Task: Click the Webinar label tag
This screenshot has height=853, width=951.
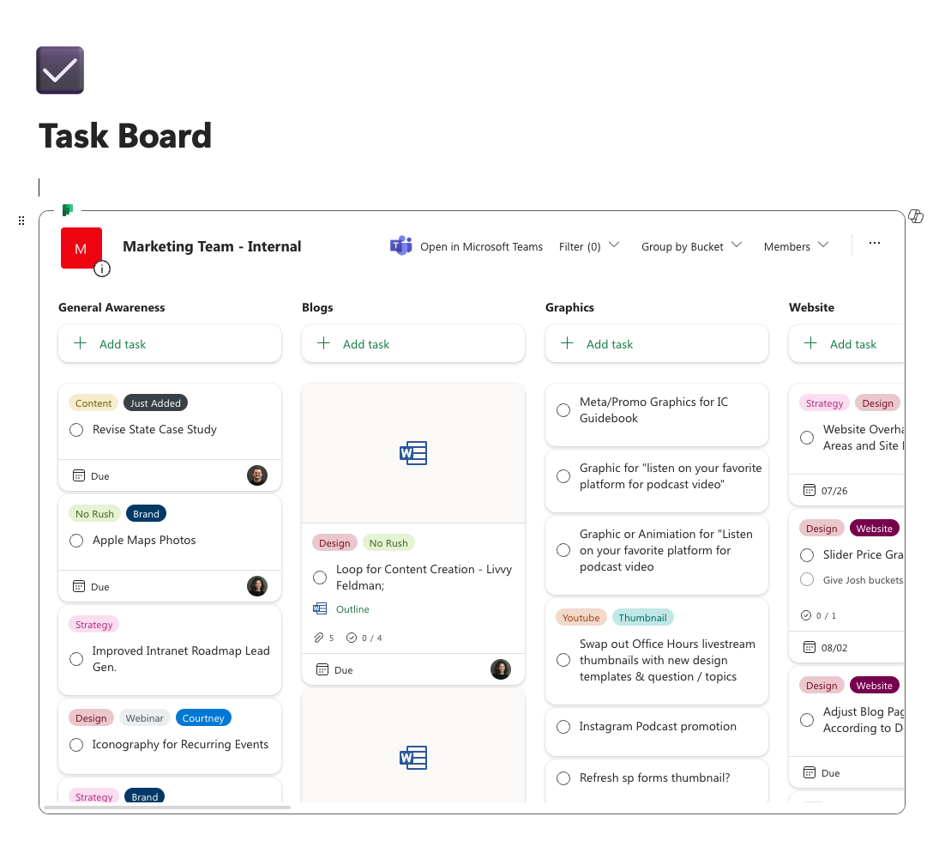Action: point(144,718)
